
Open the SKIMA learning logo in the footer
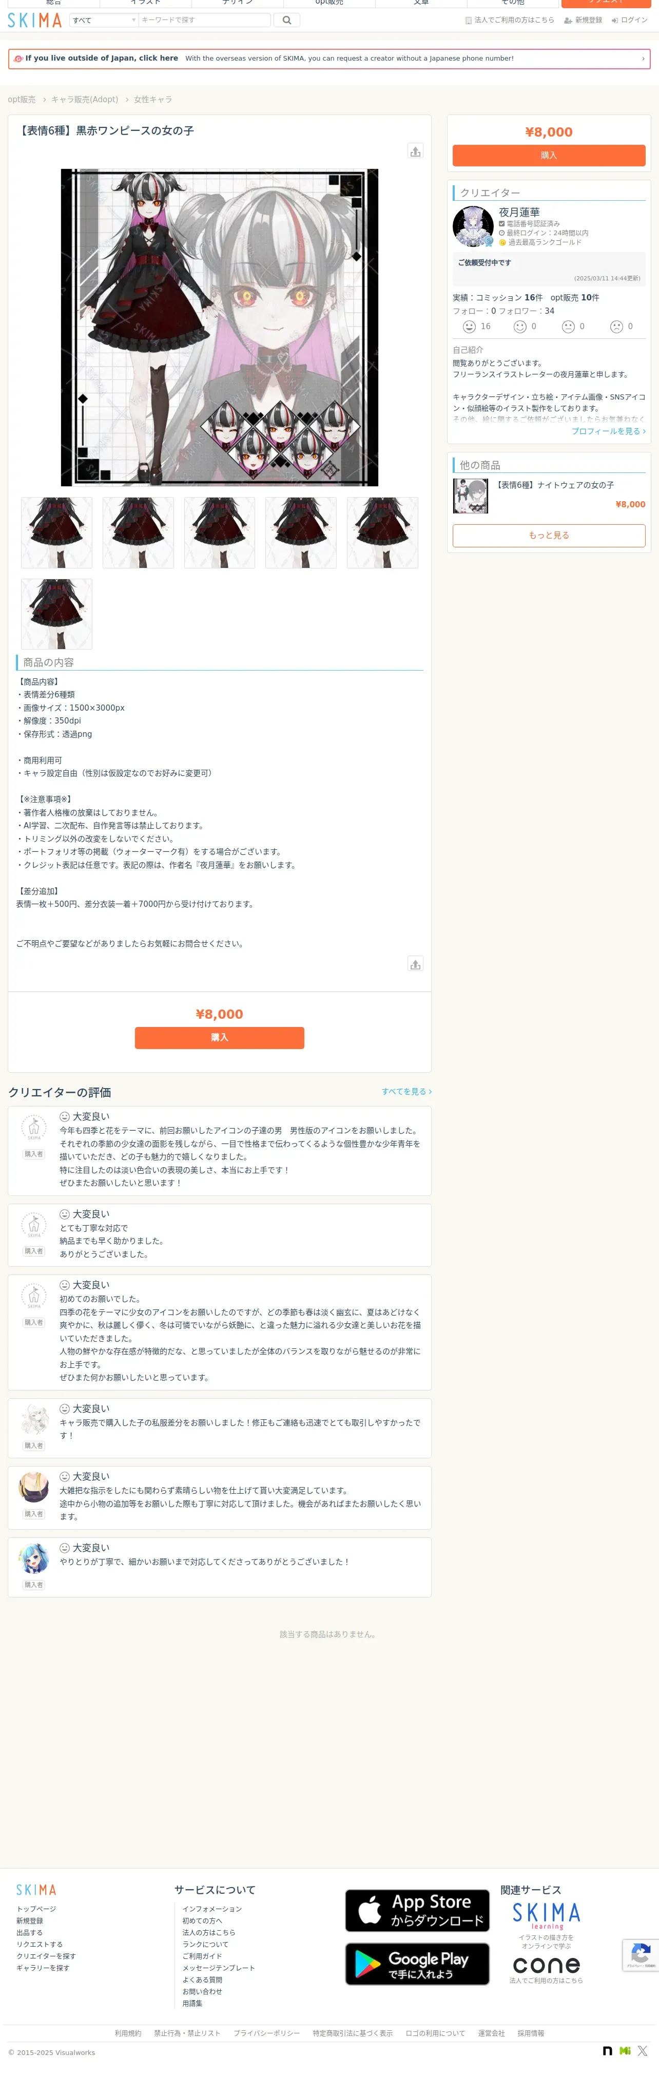pos(546,1917)
